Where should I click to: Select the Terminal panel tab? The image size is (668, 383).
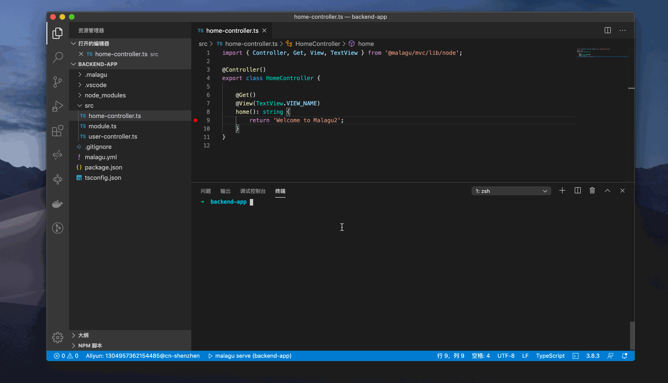tap(280, 191)
